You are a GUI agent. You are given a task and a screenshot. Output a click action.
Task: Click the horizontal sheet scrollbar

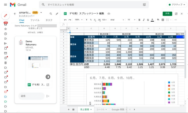81,106
